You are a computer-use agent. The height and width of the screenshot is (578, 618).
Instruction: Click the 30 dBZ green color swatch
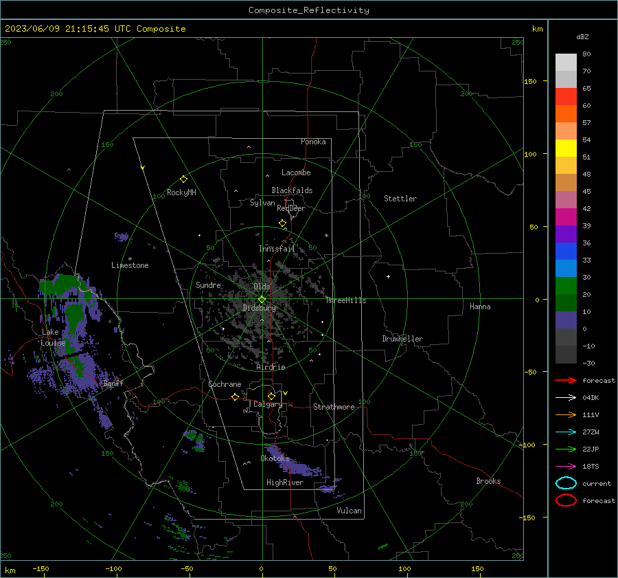point(566,285)
